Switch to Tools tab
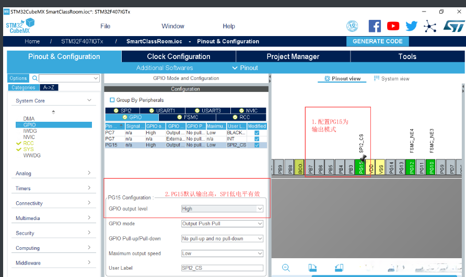The width and height of the screenshot is (466, 277). [407, 56]
